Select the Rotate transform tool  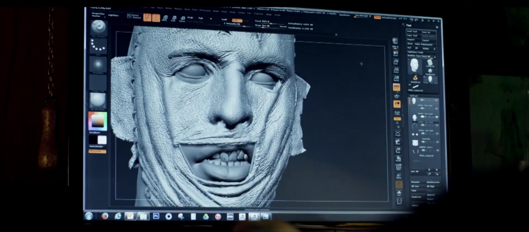click(x=182, y=19)
